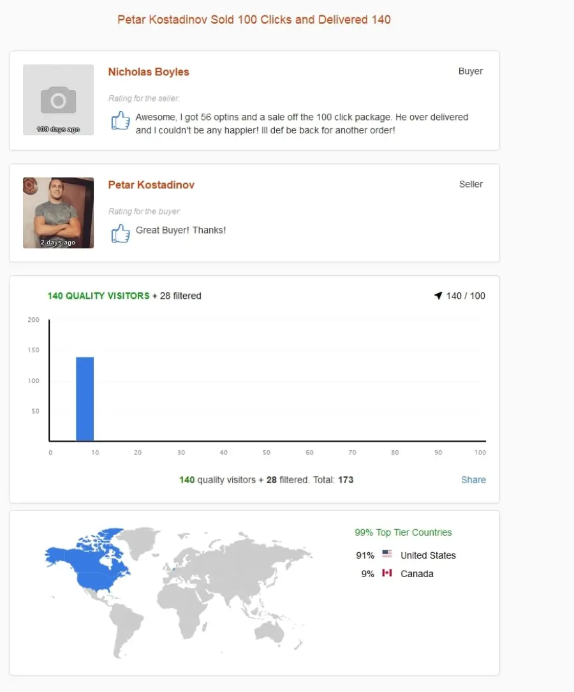Viewport: 574px width, 692px height.
Task: Select the 99% Top Tier Countries label
Action: 403,532
